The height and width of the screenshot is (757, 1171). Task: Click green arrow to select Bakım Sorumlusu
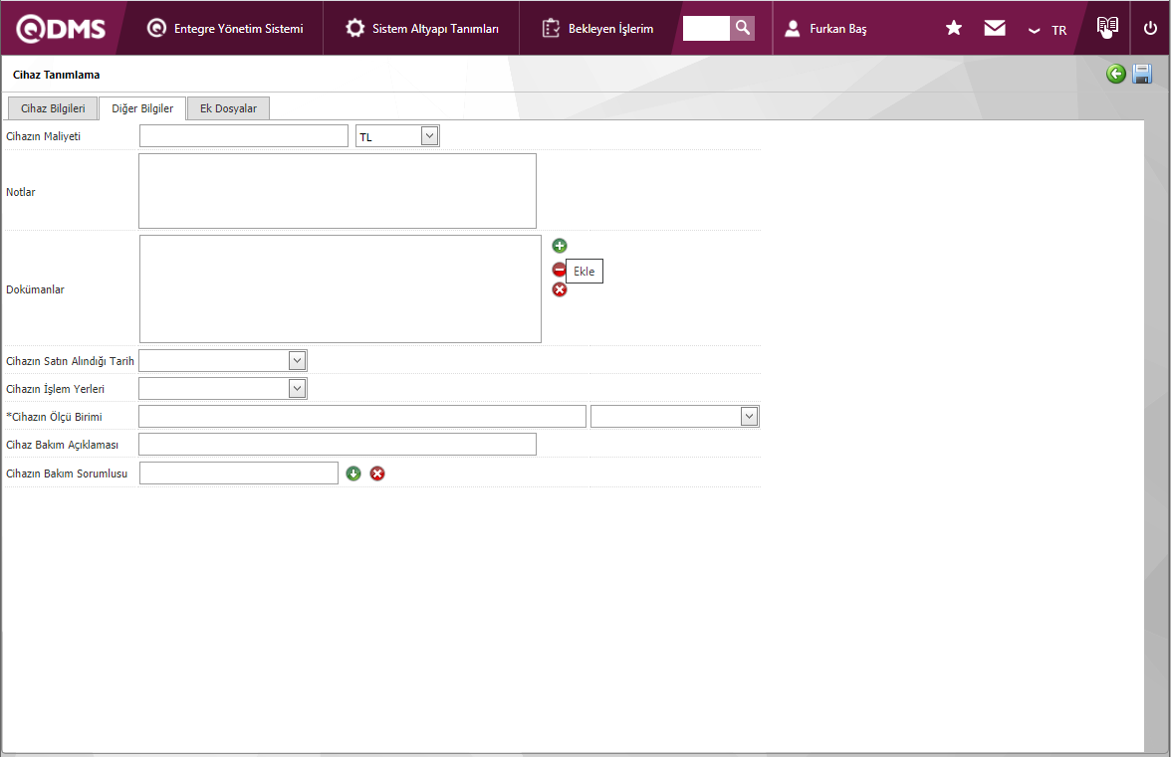(x=353, y=473)
